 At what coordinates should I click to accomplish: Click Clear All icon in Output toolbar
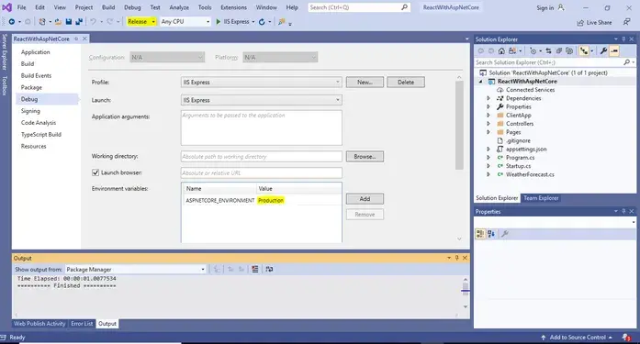[254, 269]
